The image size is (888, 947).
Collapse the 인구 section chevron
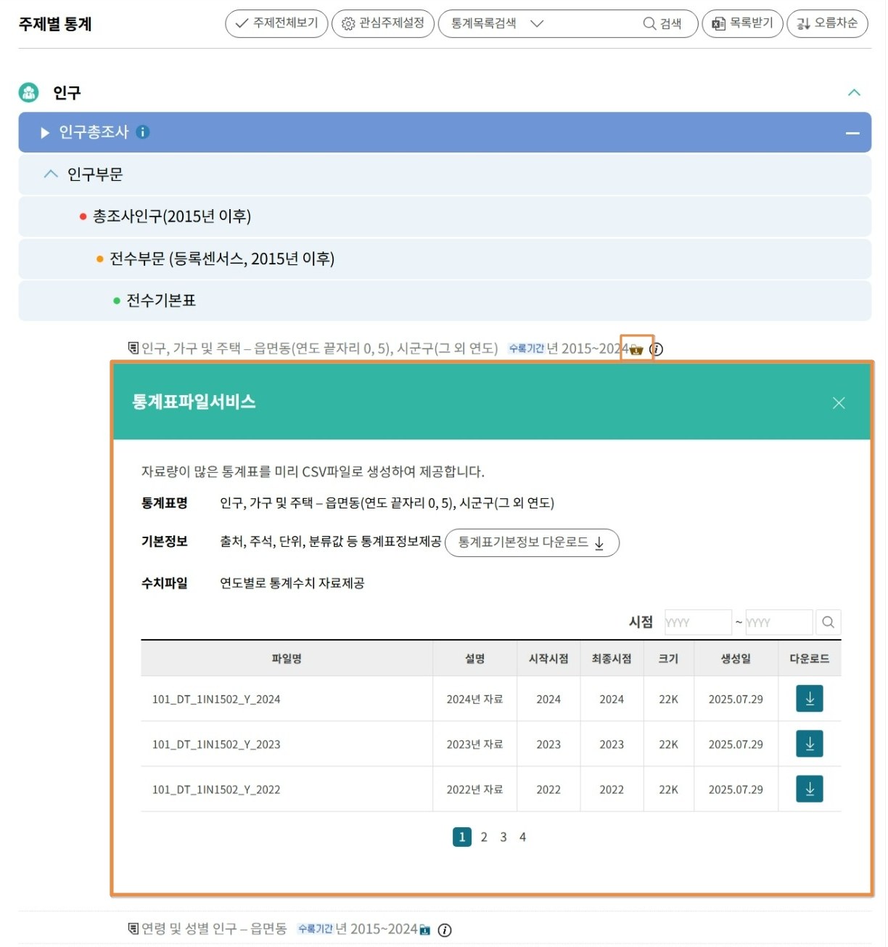point(854,92)
